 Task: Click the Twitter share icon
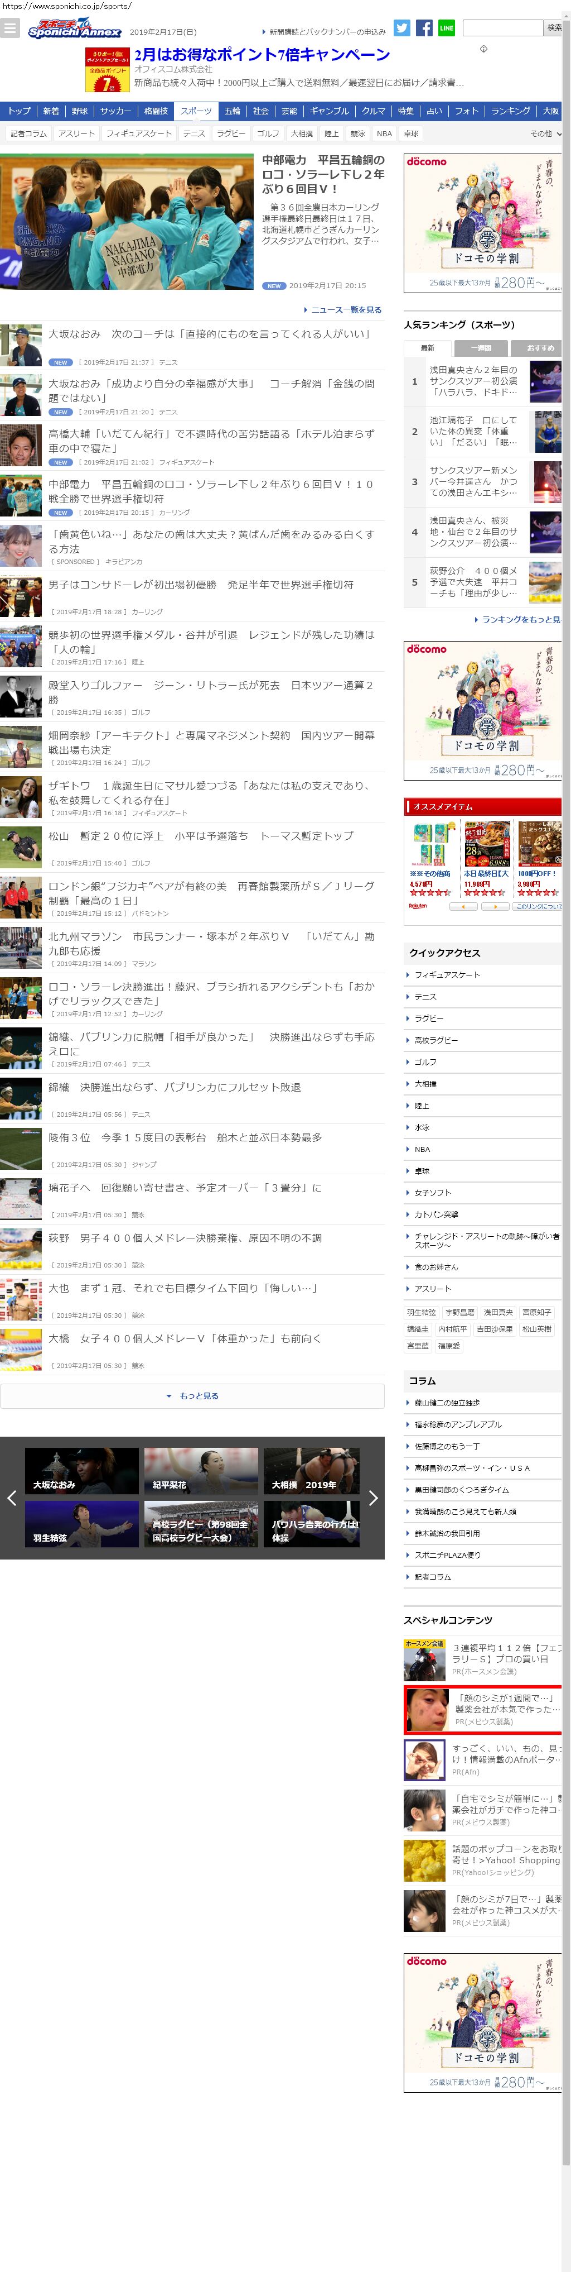coord(402,28)
